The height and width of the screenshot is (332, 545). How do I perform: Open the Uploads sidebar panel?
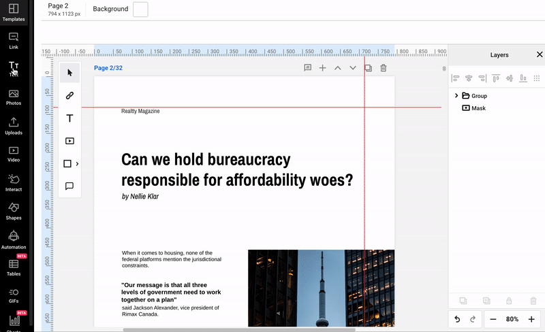(14, 126)
